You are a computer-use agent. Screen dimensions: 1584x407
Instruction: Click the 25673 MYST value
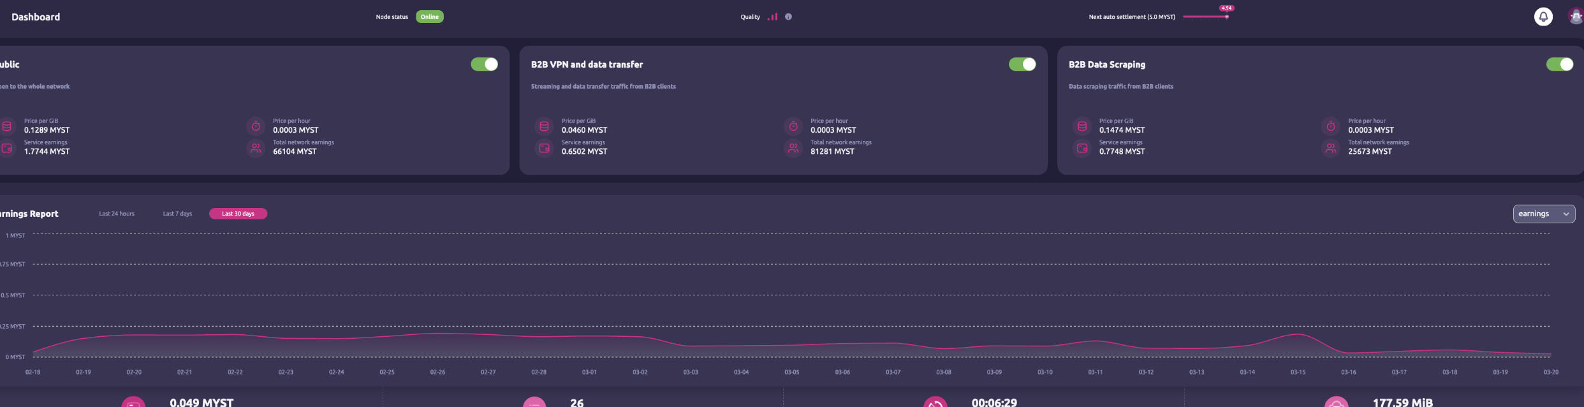[x=1370, y=152]
